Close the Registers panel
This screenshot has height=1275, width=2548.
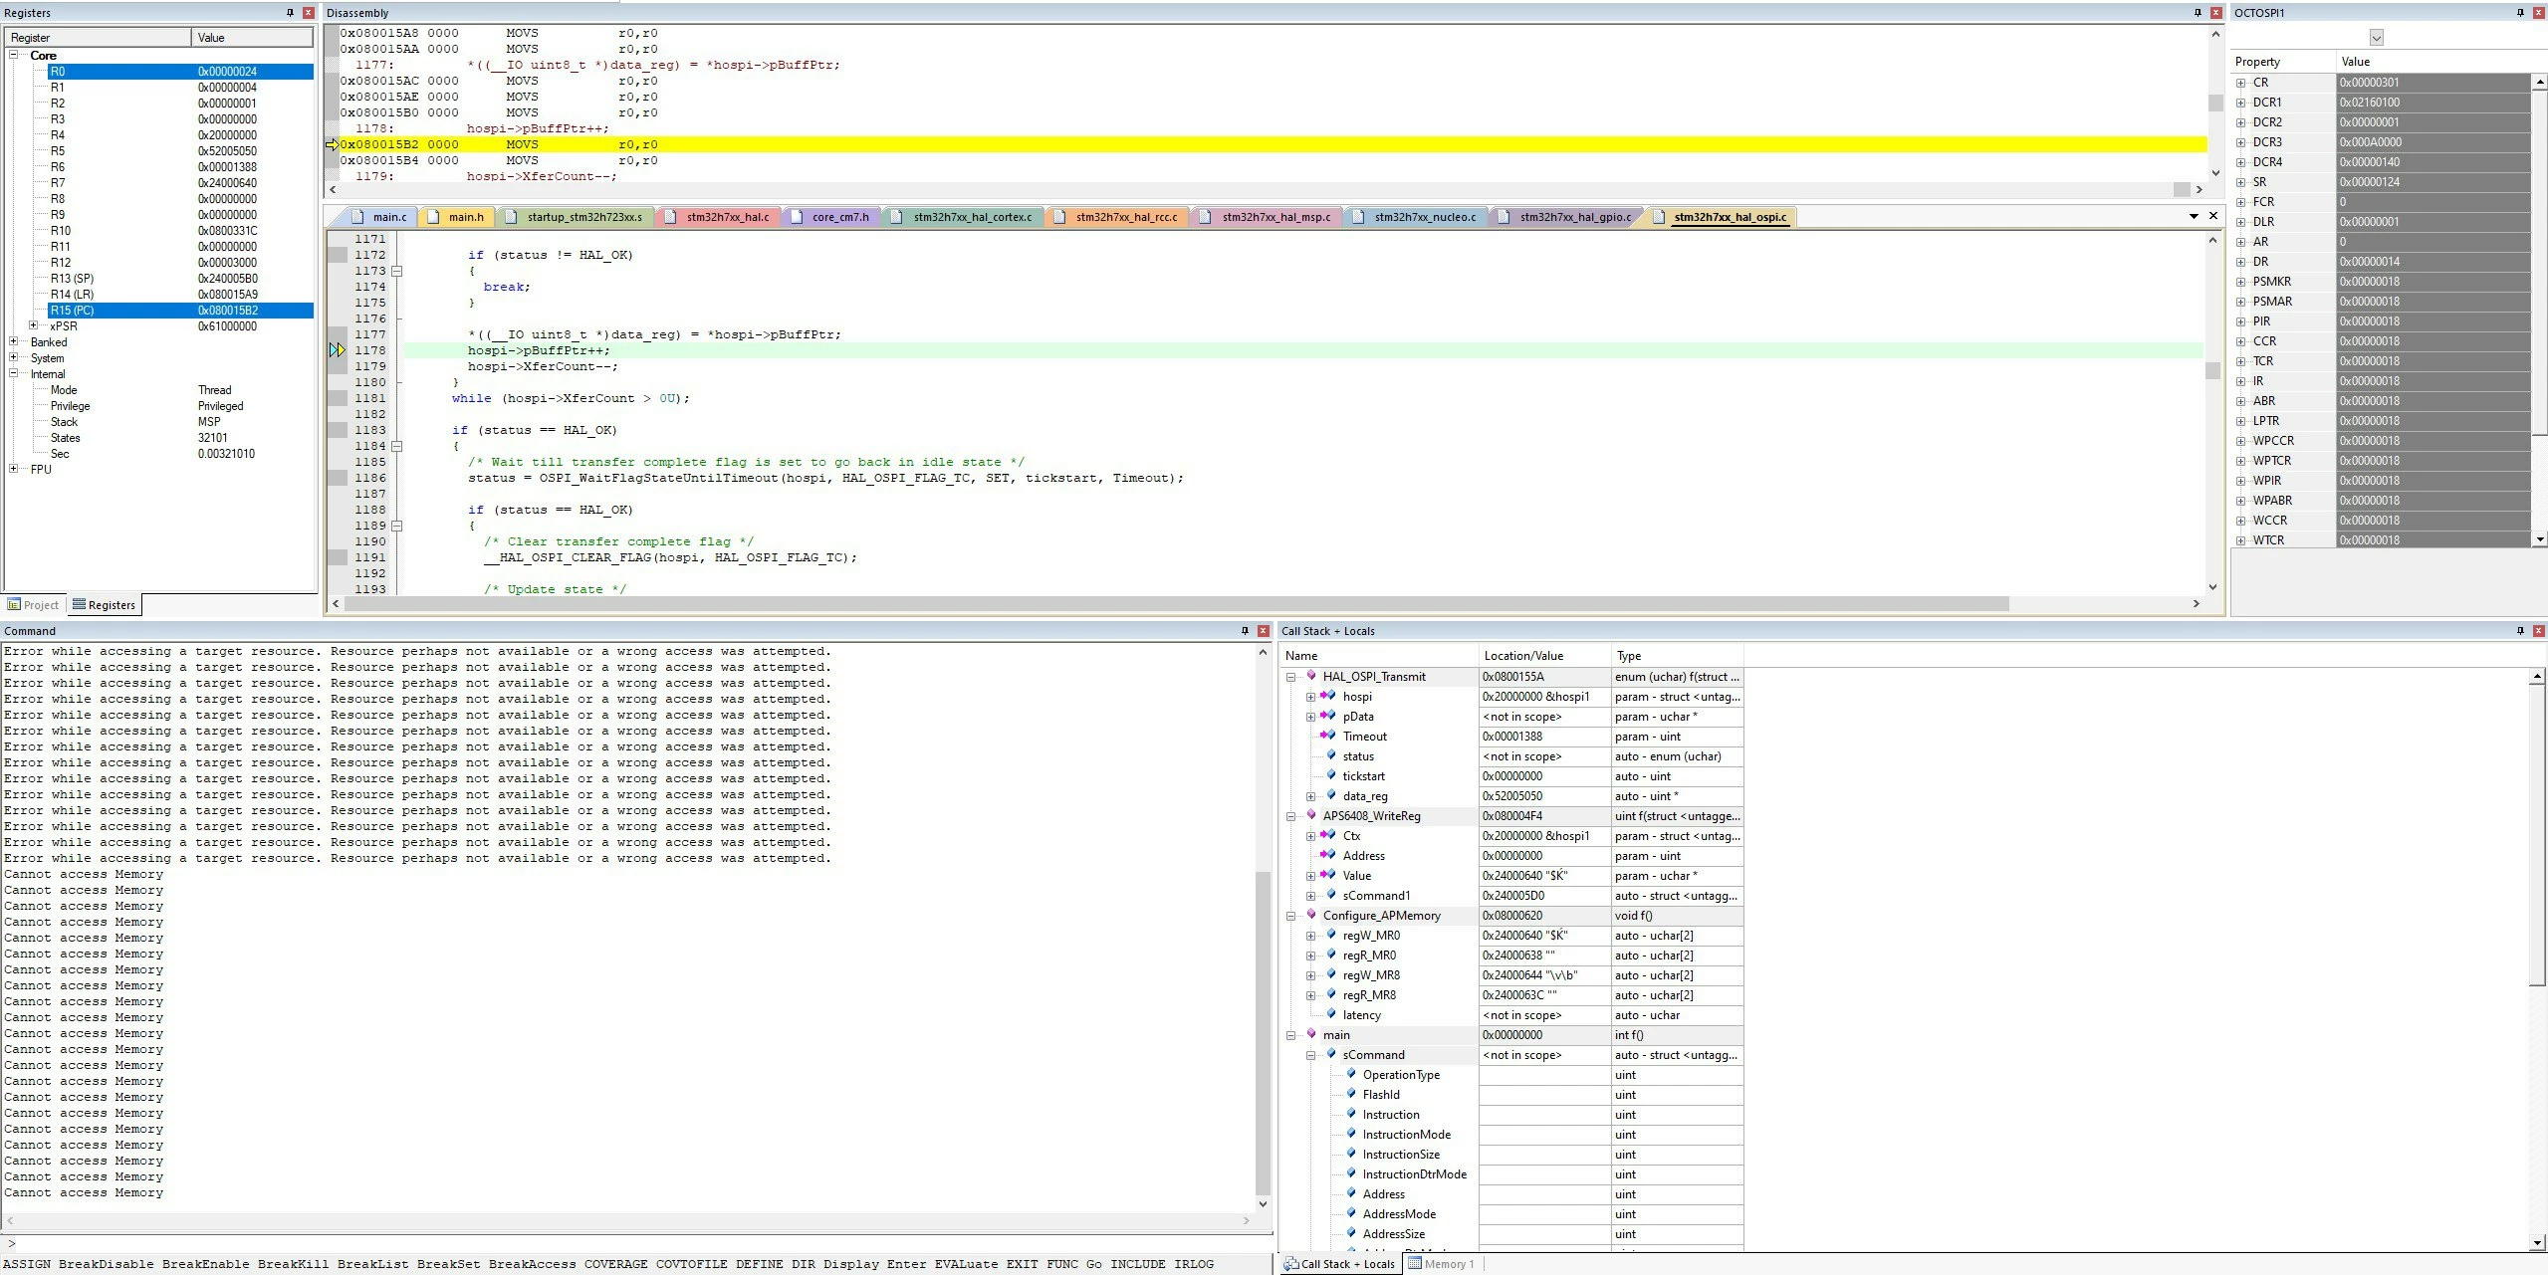[x=308, y=13]
